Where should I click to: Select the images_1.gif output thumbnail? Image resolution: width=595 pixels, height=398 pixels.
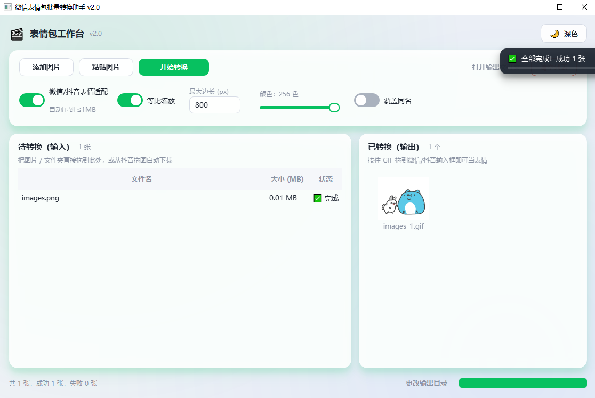[x=404, y=199]
